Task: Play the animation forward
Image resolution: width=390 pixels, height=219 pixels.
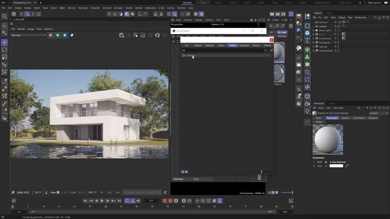Action: coord(102,201)
